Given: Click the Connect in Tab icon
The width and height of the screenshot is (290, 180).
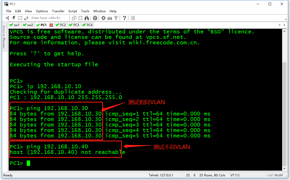Looking at the screenshot, I should click(20, 18).
